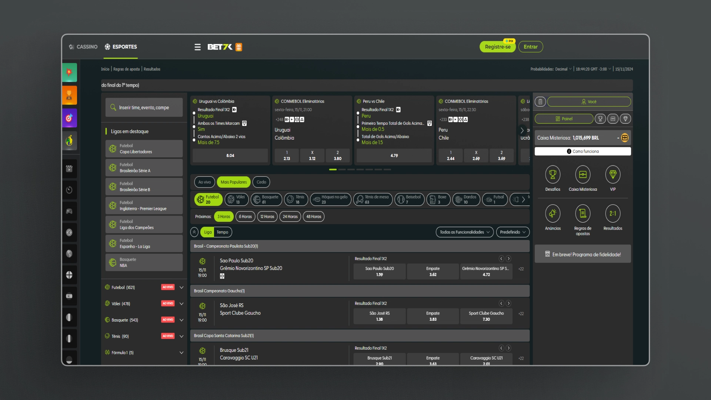Viewport: 711px width, 400px height.
Task: Open the Regras de aposta link
Action: click(x=126, y=69)
